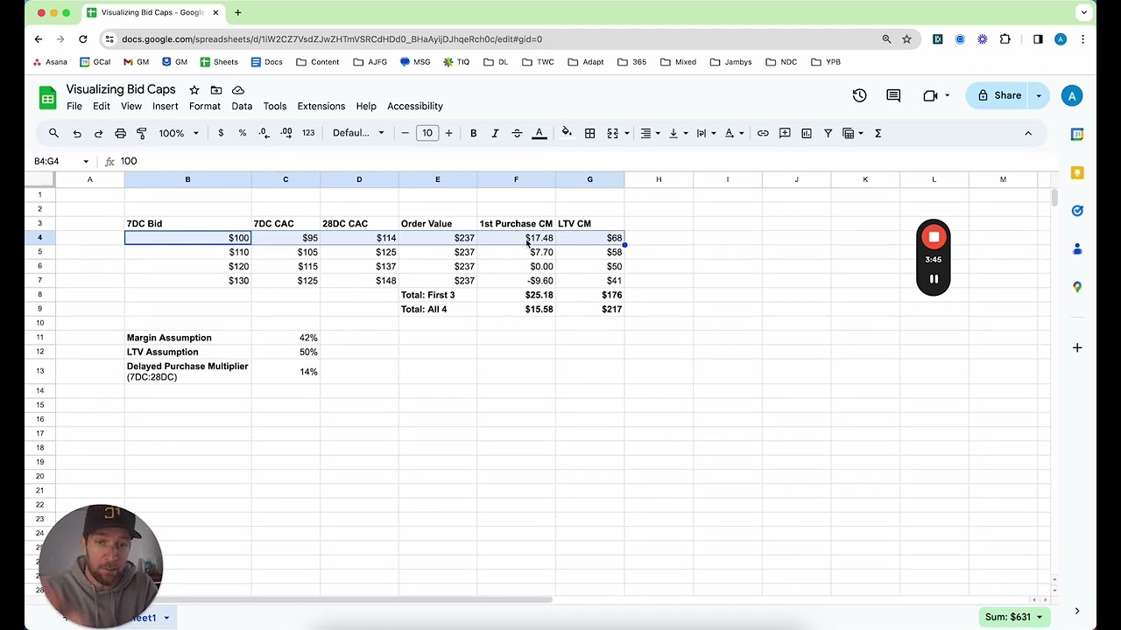1121x630 pixels.
Task: Create a filter
Action: 828,133
